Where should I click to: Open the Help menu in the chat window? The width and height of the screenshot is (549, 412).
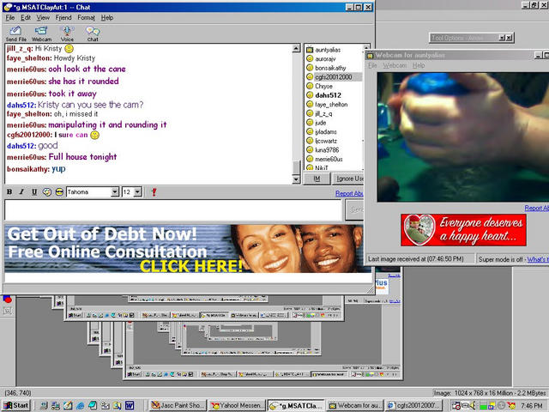[x=107, y=17]
